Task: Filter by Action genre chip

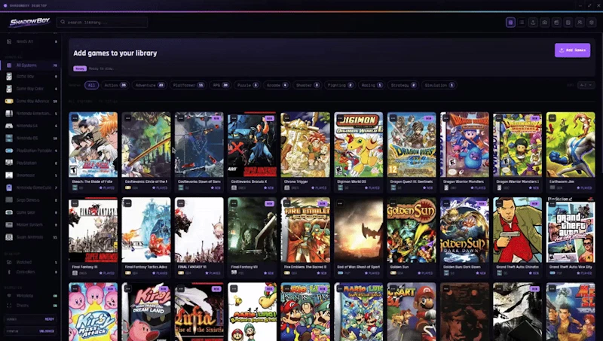Action: (115, 85)
